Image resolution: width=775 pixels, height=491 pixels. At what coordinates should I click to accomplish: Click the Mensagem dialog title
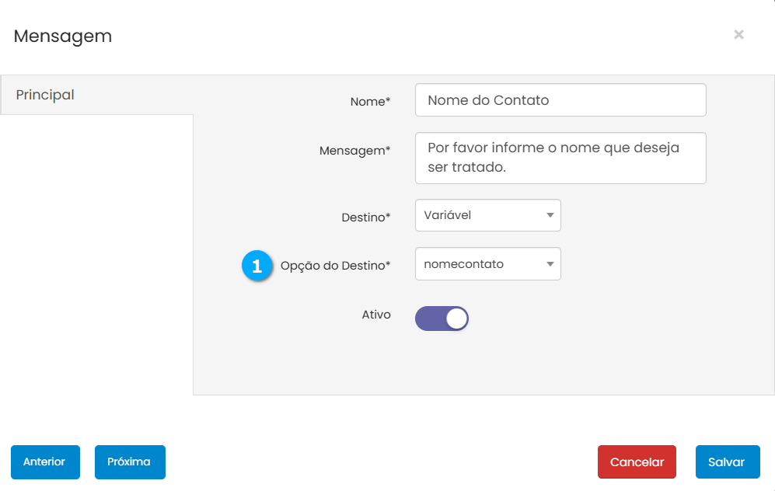[63, 36]
